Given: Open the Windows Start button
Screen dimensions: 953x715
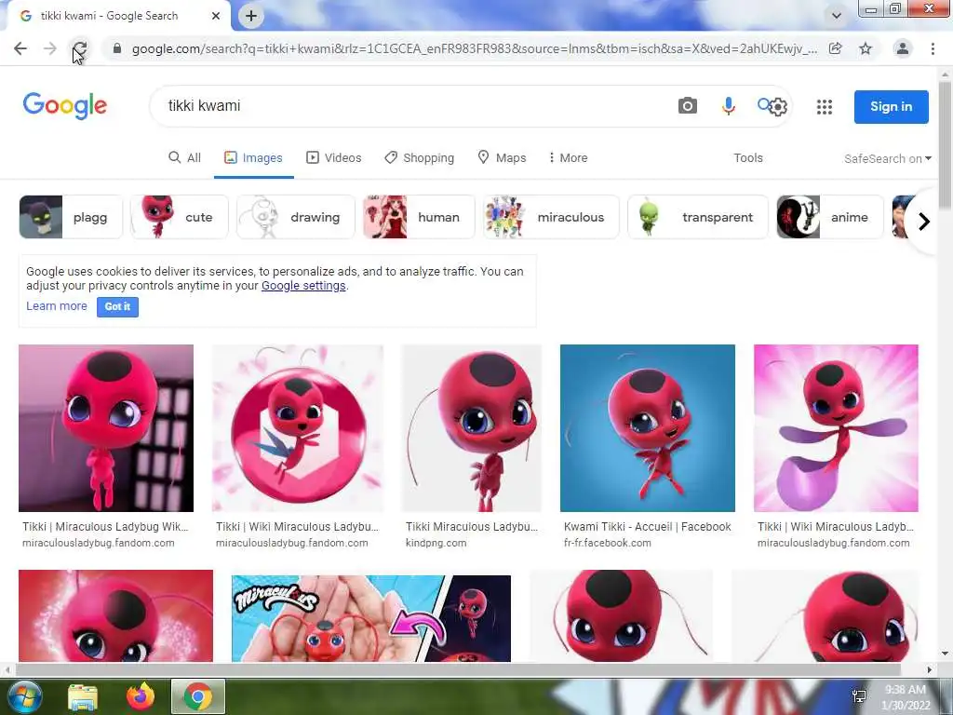Looking at the screenshot, I should [x=24, y=696].
